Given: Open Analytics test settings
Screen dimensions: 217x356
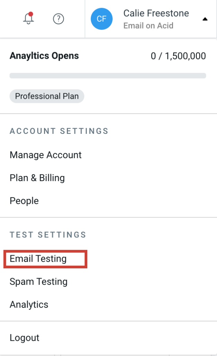Looking at the screenshot, I should tap(29, 304).
